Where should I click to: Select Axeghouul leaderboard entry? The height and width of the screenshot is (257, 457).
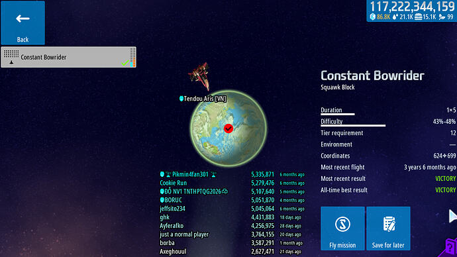click(232, 252)
